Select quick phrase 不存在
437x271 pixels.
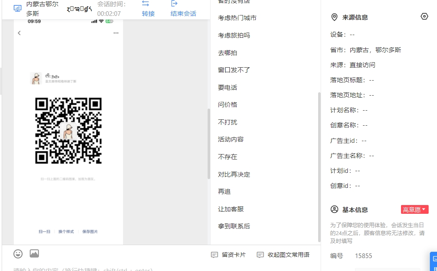pyautogui.click(x=227, y=157)
